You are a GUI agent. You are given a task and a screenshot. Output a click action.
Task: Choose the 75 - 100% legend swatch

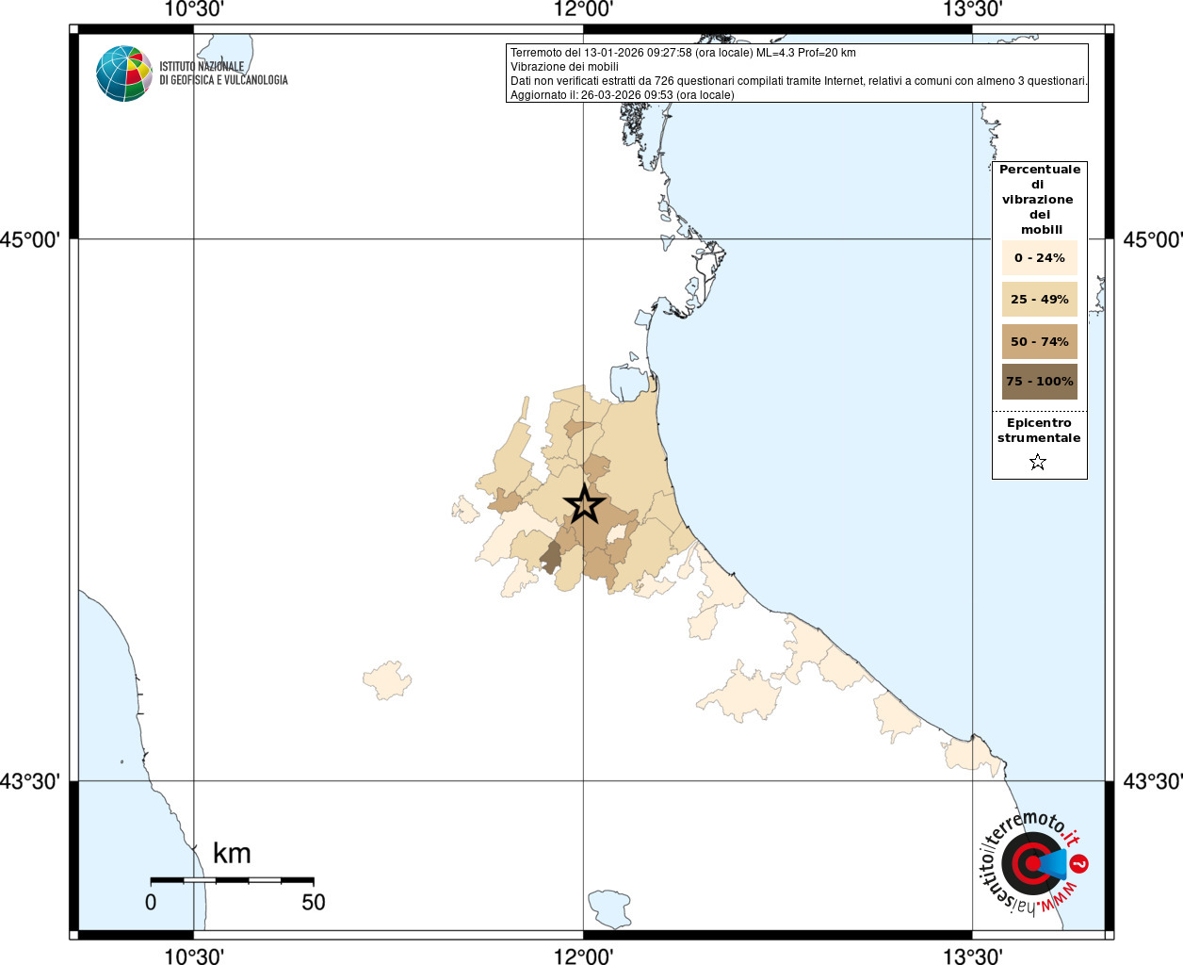click(x=1039, y=382)
